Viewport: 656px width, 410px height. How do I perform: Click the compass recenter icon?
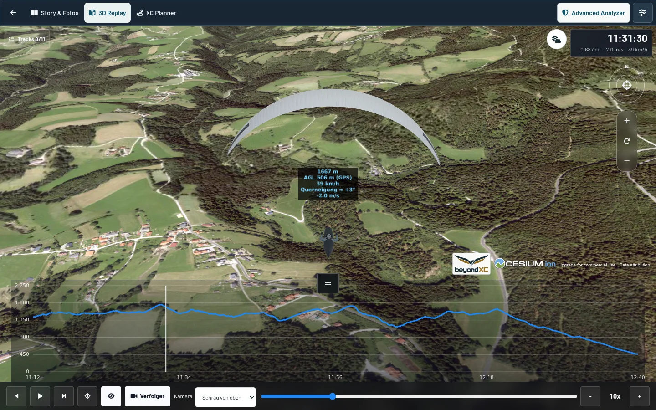click(627, 85)
